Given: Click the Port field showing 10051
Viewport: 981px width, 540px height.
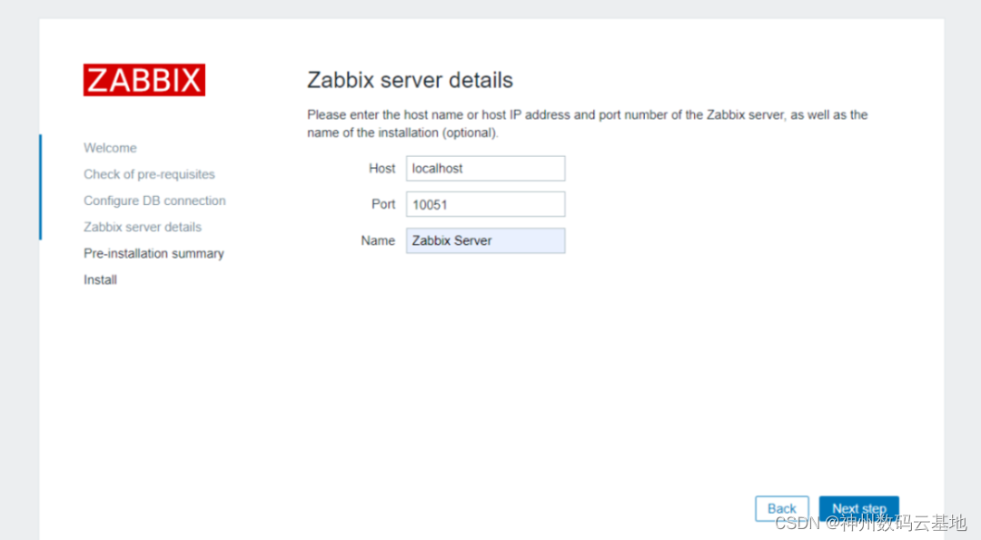Looking at the screenshot, I should (x=485, y=204).
